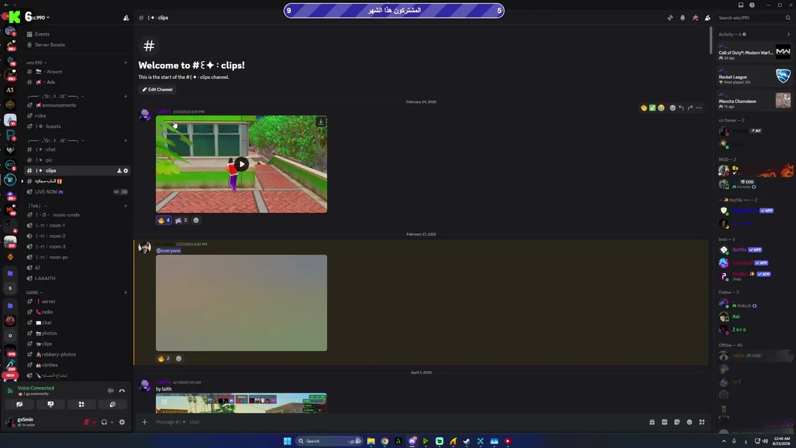Screen dimensions: 796x448
Task: Join the LAAAITH voice channel
Action: click(x=77, y=278)
